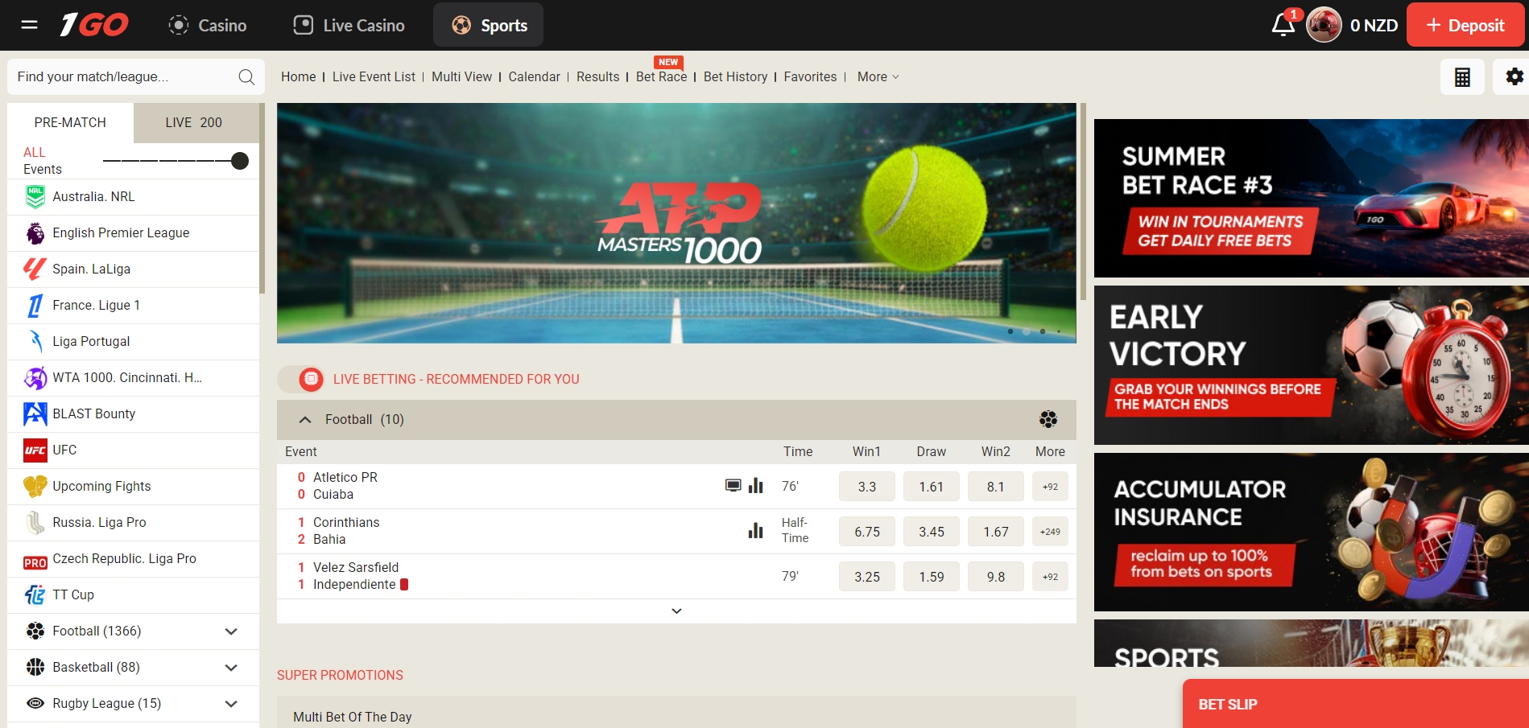
Task: Open Live Event List menu item
Action: click(374, 77)
